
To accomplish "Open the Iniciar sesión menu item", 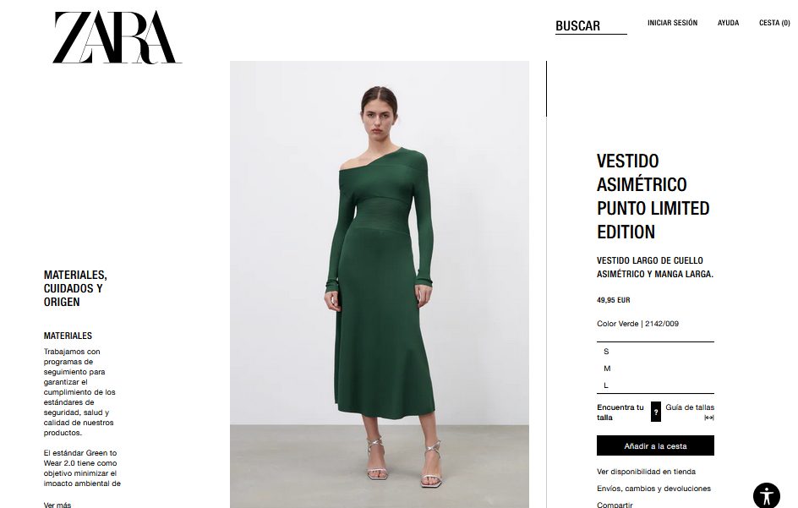I will tap(672, 23).
